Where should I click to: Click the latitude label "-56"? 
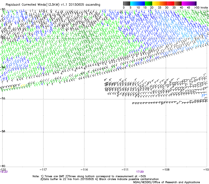(3, 98)
